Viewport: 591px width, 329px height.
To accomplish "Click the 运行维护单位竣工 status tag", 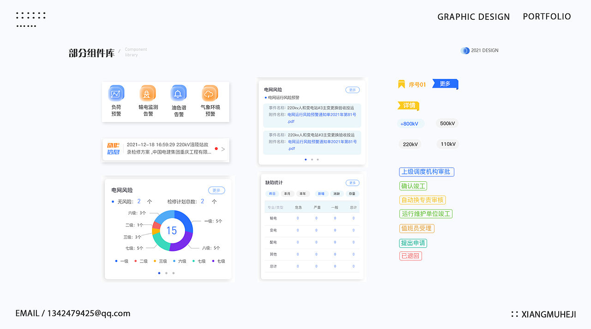I will click(426, 214).
